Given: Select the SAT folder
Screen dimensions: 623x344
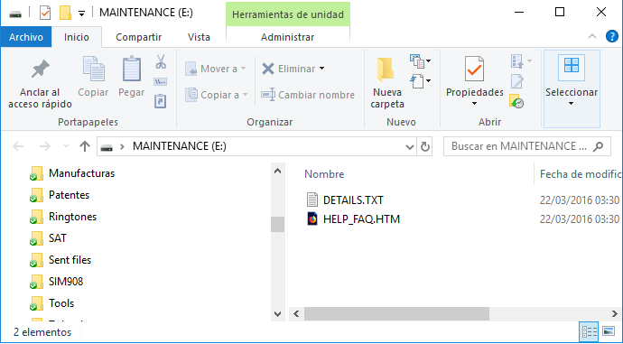Looking at the screenshot, I should 49,238.
